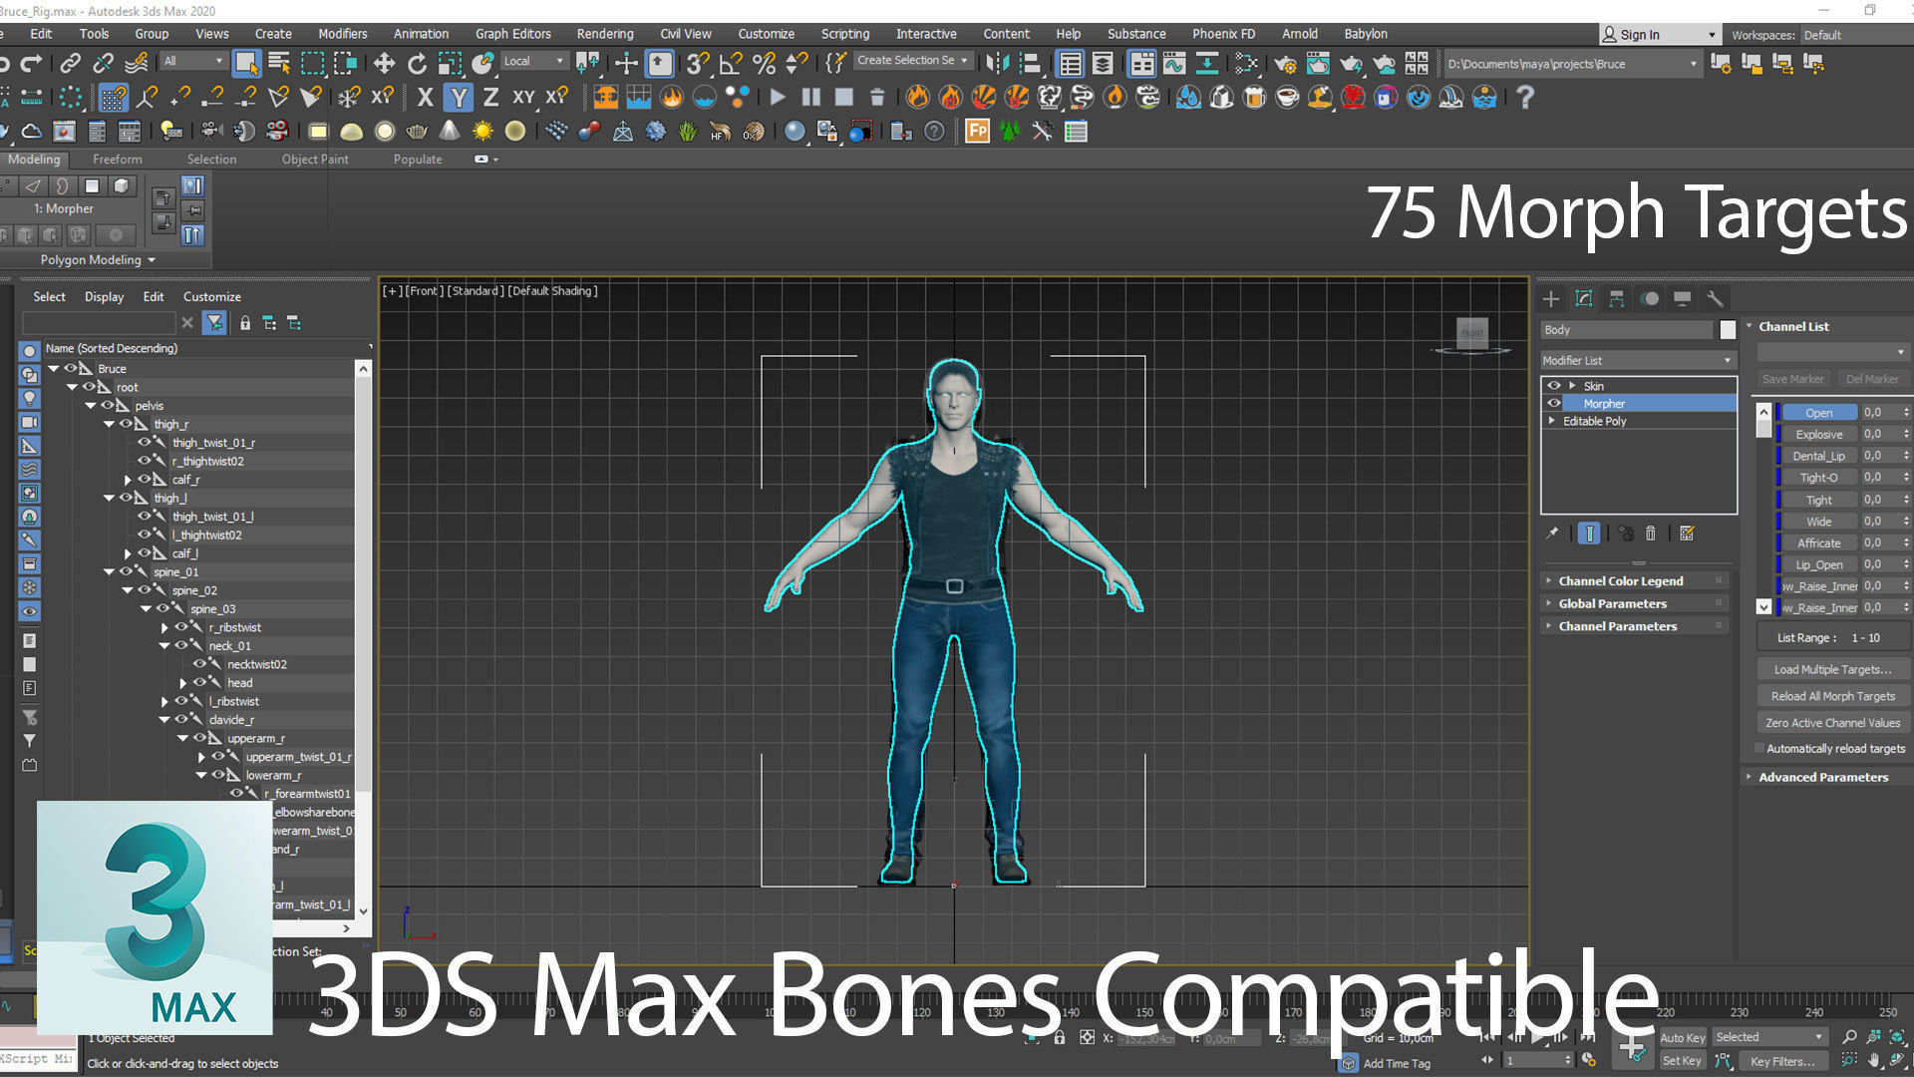Viewport: 1914px width, 1077px height.
Task: Expand the Editable Poly stack entry
Action: [1552, 422]
